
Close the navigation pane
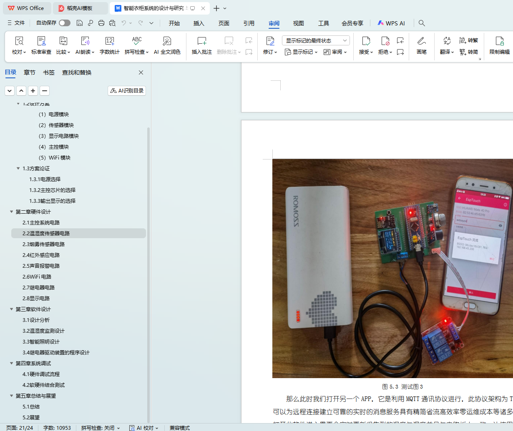(x=141, y=72)
